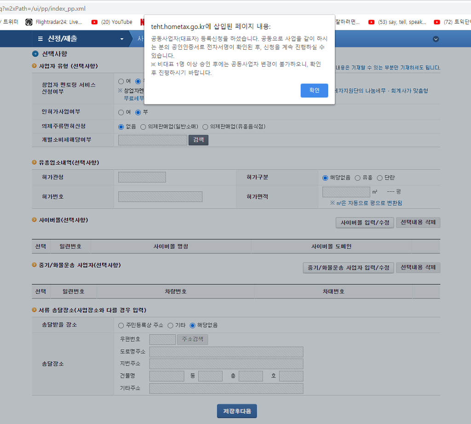Click the 허가번호 input field
The height and width of the screenshot is (424, 471).
160,197
